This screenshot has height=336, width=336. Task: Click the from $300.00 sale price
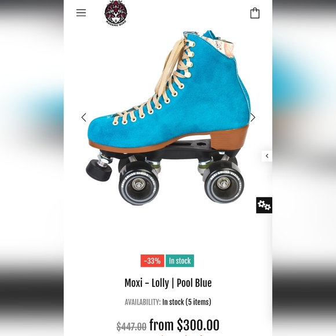(x=184, y=325)
